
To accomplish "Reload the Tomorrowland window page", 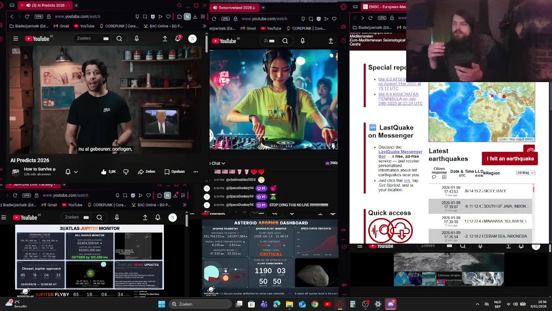I will pos(214,19).
